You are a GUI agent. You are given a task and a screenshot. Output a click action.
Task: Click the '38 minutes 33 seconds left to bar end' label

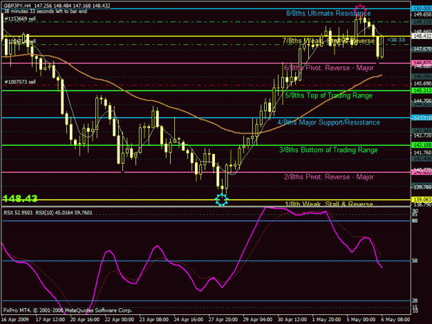tap(45, 12)
